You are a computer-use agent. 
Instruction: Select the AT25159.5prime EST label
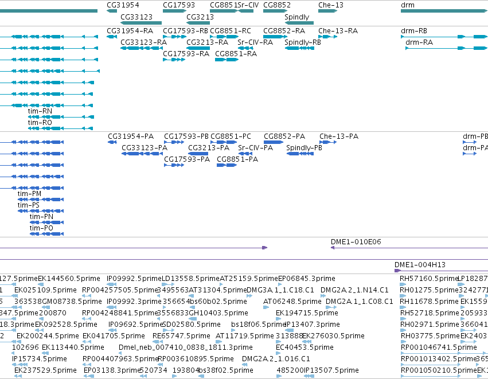point(249,279)
